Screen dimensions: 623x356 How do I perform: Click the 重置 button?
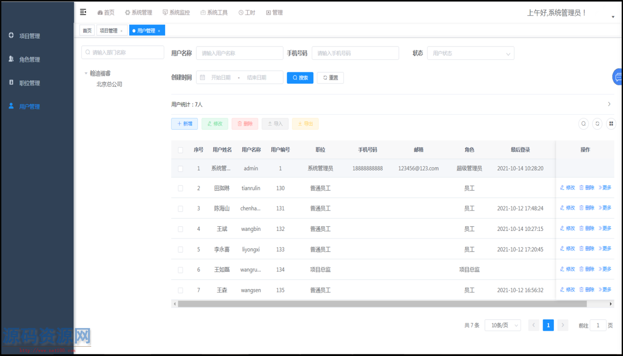click(x=330, y=77)
